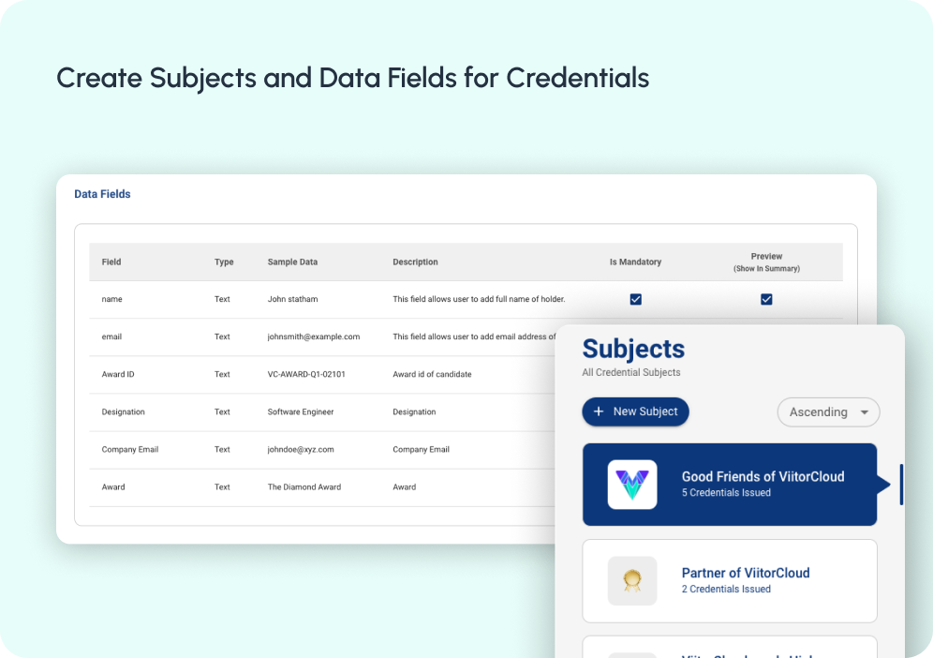This screenshot has width=933, height=658.
Task: Toggle the Preview checkbox for name field
Action: 766,299
